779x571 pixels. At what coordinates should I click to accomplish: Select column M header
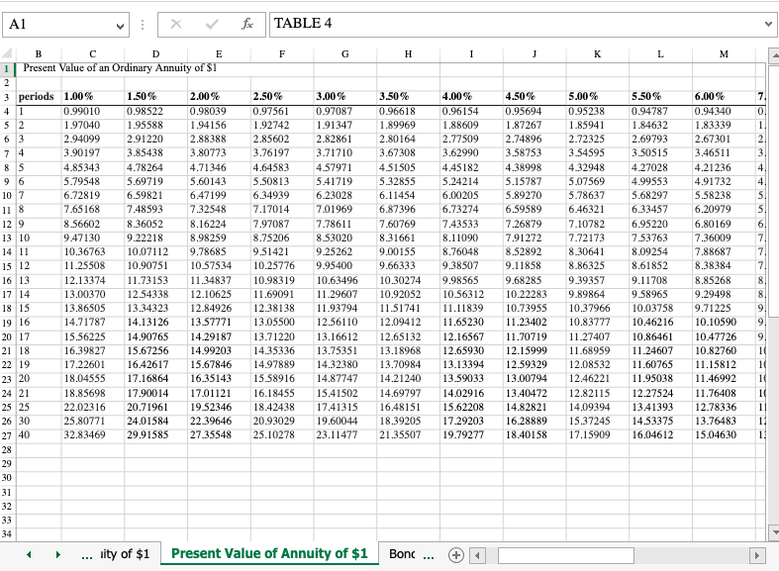(724, 54)
